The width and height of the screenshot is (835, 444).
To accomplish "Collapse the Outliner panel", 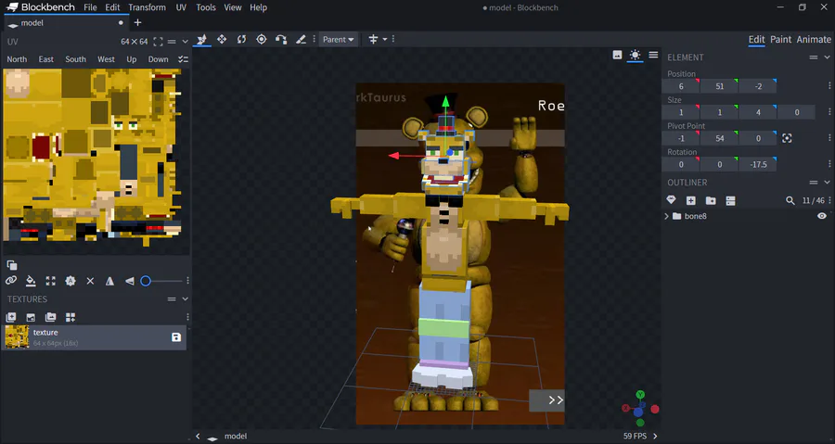I will [827, 183].
